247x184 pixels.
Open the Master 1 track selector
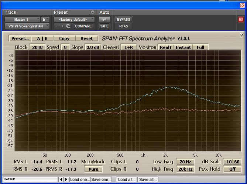22,19
